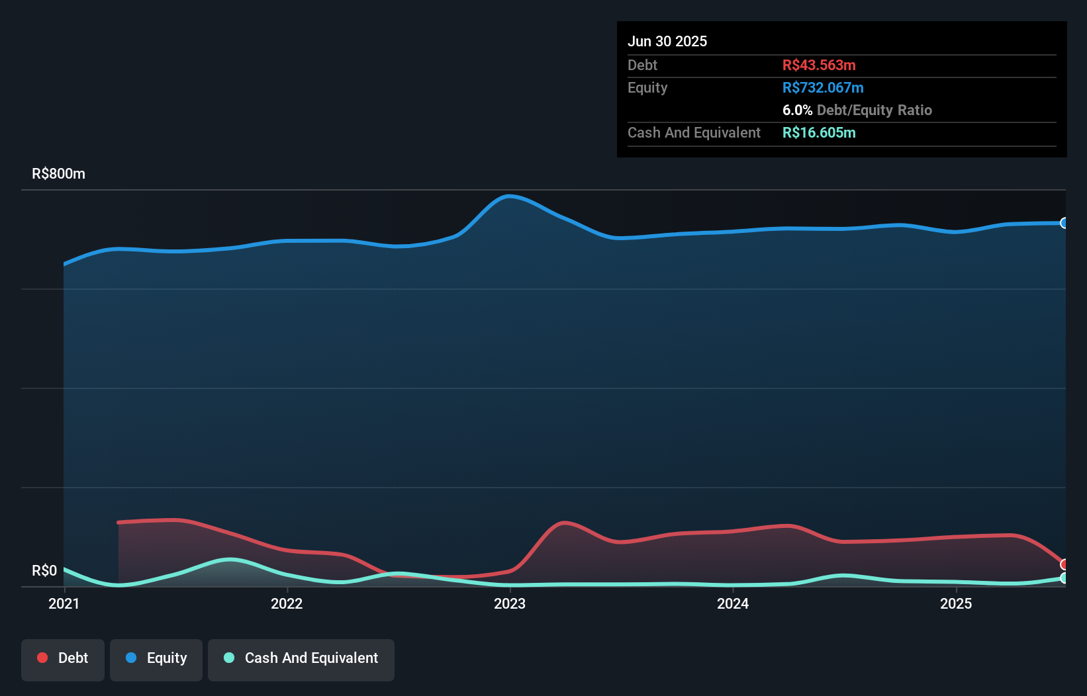Click the debt peak in early 2023
Screen dimensions: 1087x696
coord(565,522)
